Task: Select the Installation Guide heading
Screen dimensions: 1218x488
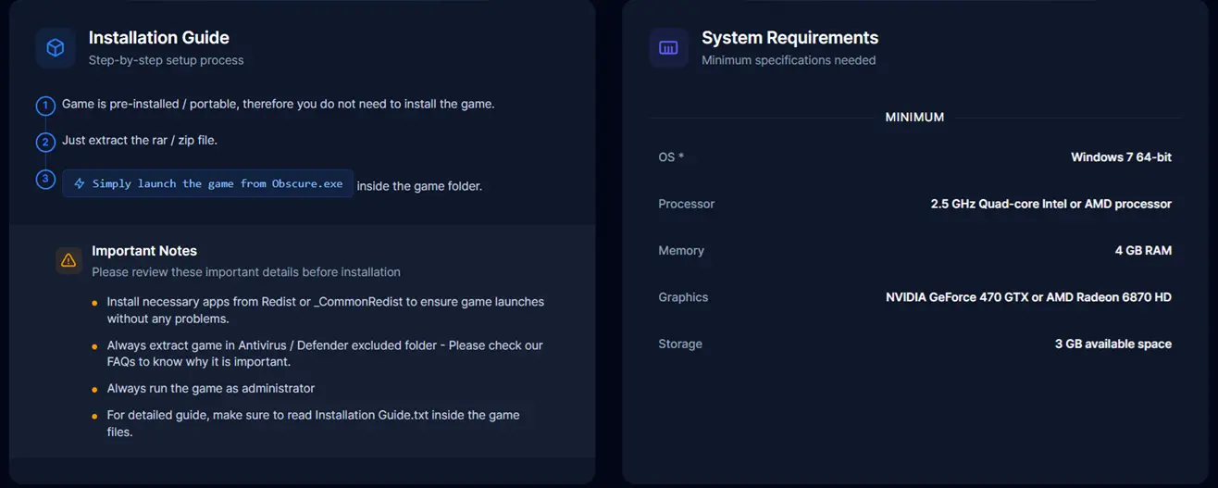Action: pos(159,38)
